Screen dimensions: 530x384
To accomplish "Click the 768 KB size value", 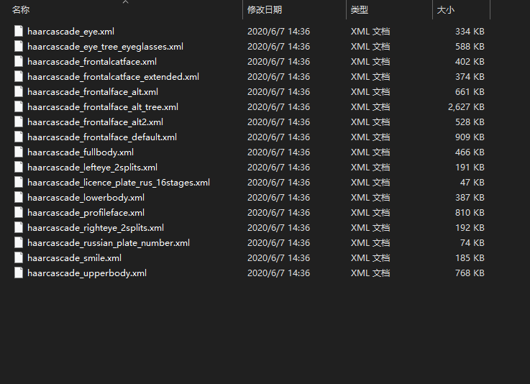I will (x=470, y=273).
